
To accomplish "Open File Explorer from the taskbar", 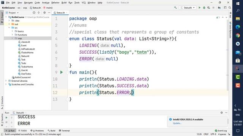I will point(238,19).
